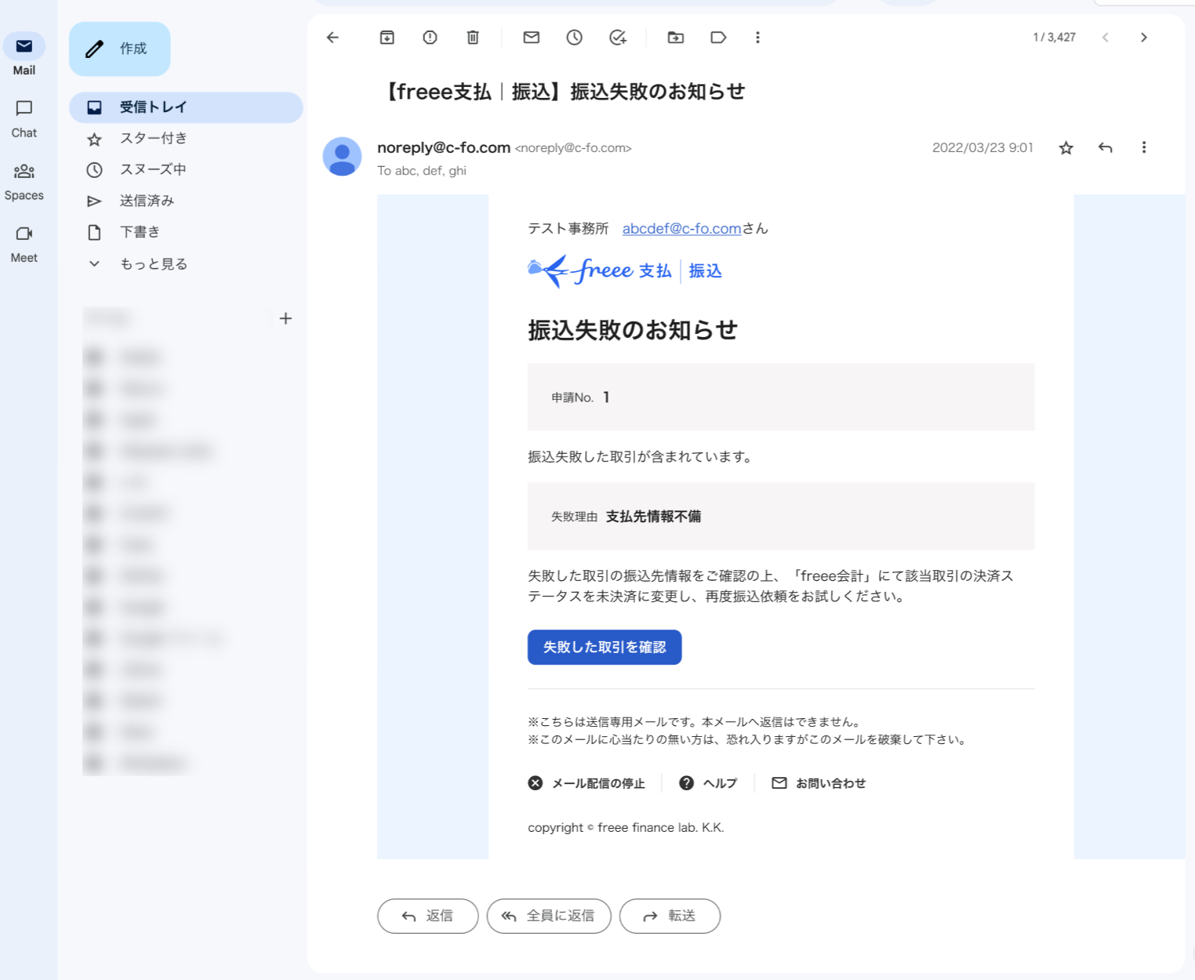Screen dimensions: 1195x980
Task: Click the date 2022/03/23 9:01
Action: click(x=983, y=147)
